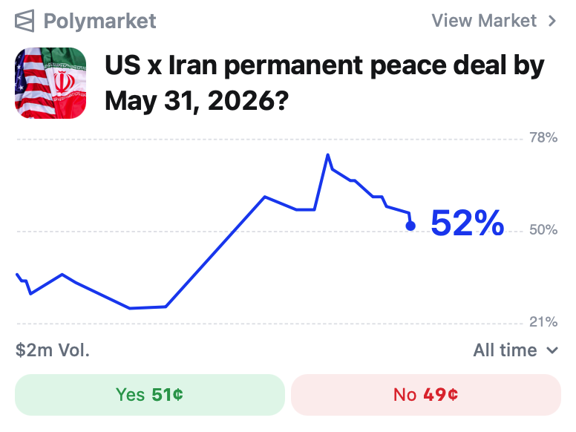Viewport: 576px width, 432px height.
Task: Click the large 52% probability label
Action: pyautogui.click(x=468, y=223)
